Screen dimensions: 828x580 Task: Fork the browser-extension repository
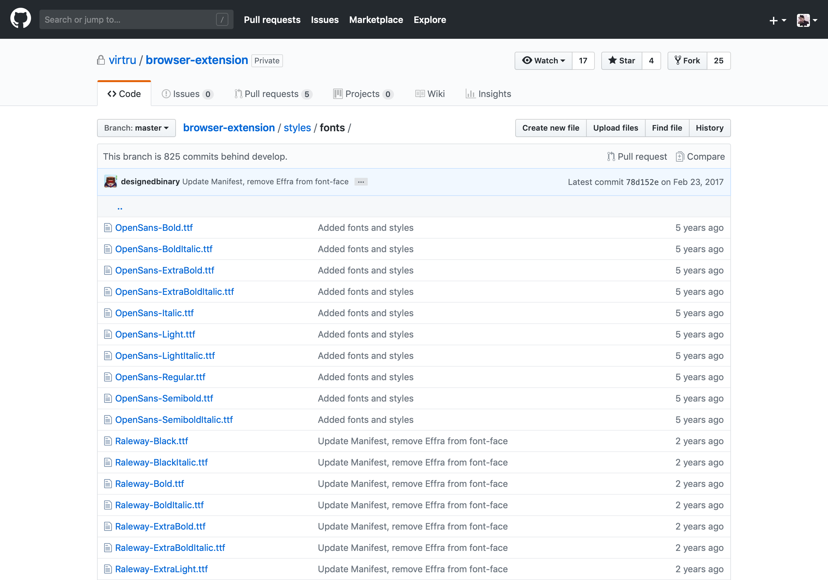(x=687, y=60)
